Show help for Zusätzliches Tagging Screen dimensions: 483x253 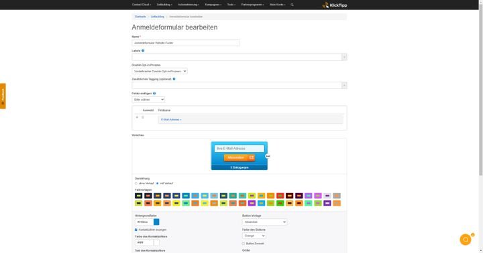(x=174, y=79)
